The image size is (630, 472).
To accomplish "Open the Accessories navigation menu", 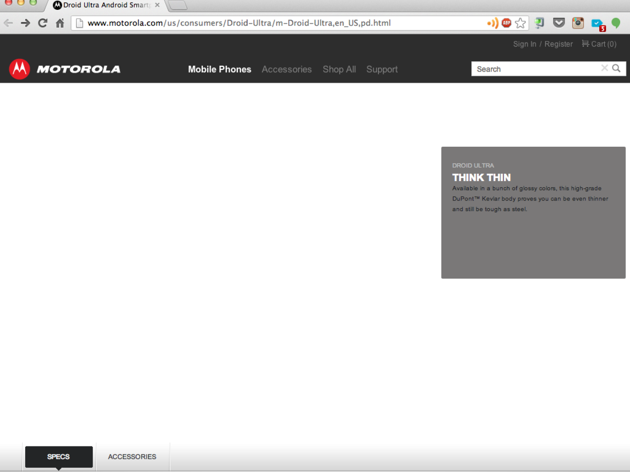I will pos(286,69).
